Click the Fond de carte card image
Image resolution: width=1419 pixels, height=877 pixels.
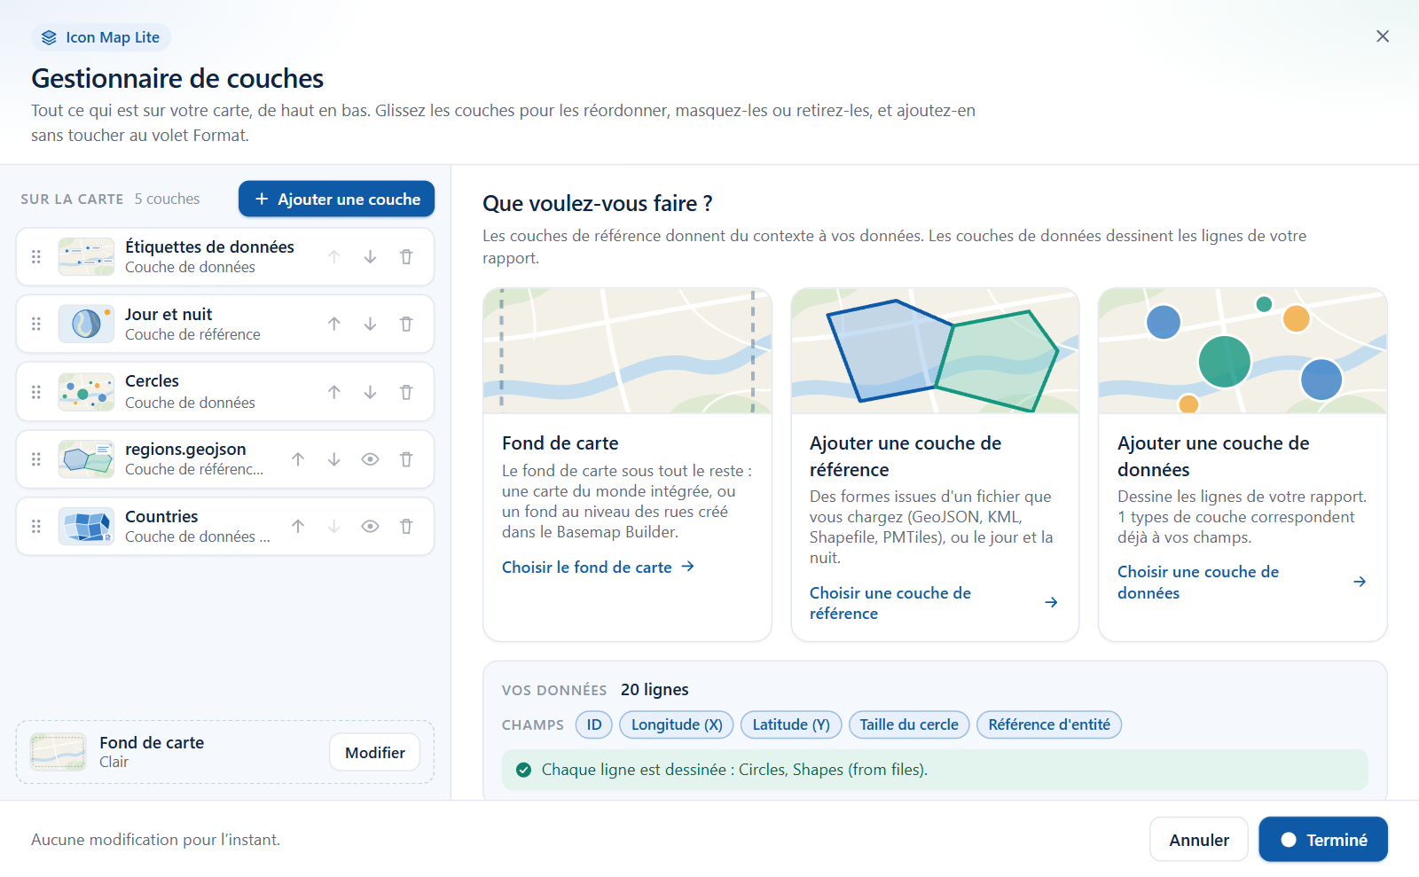click(627, 350)
